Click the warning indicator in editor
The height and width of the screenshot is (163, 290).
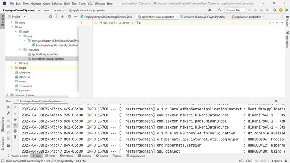tap(271, 23)
